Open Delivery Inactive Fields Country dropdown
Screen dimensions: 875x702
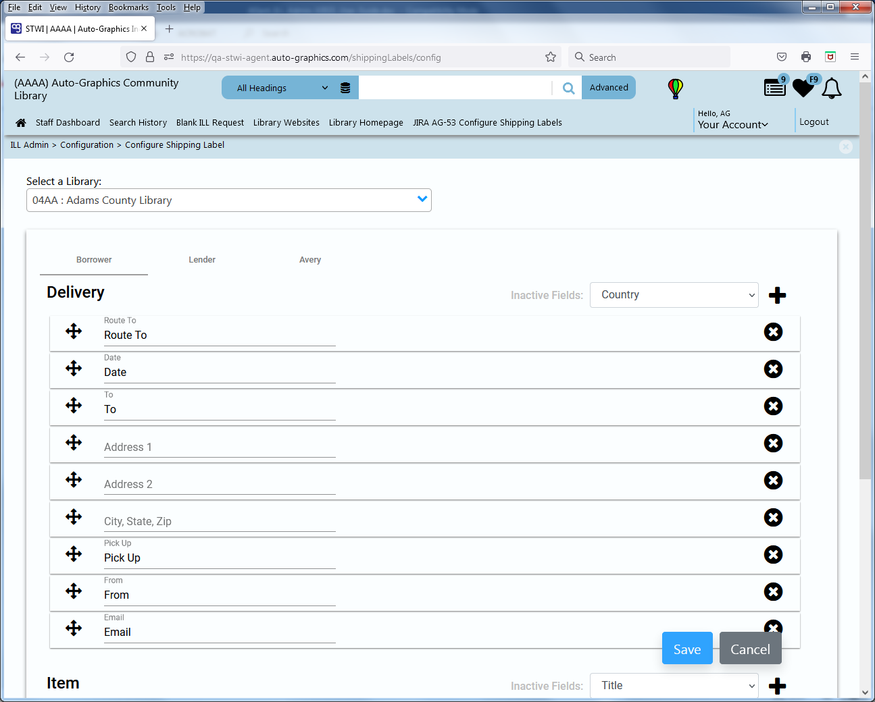(674, 295)
